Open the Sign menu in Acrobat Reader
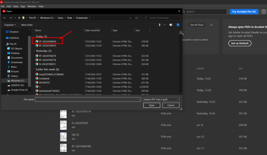 (23, 6)
